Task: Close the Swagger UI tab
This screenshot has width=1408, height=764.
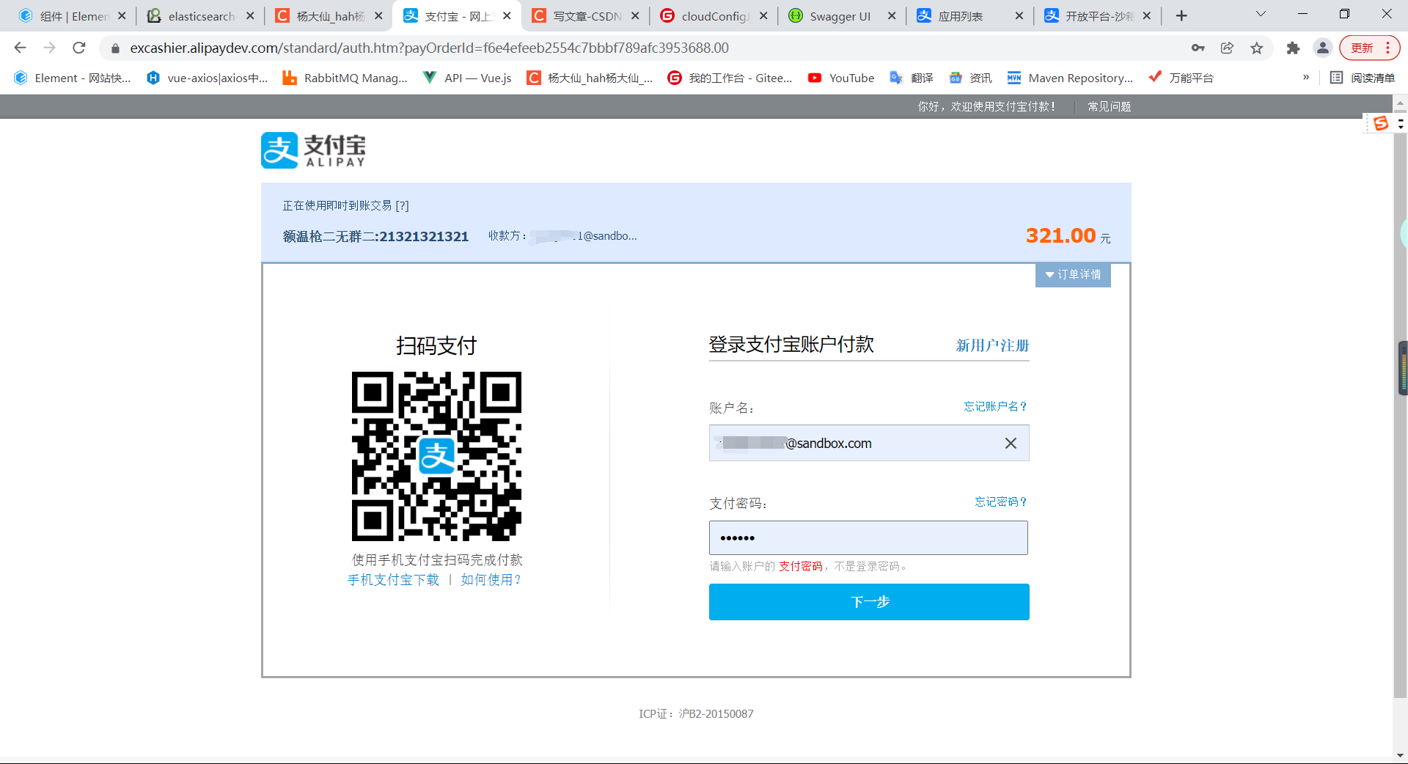Action: (x=892, y=15)
